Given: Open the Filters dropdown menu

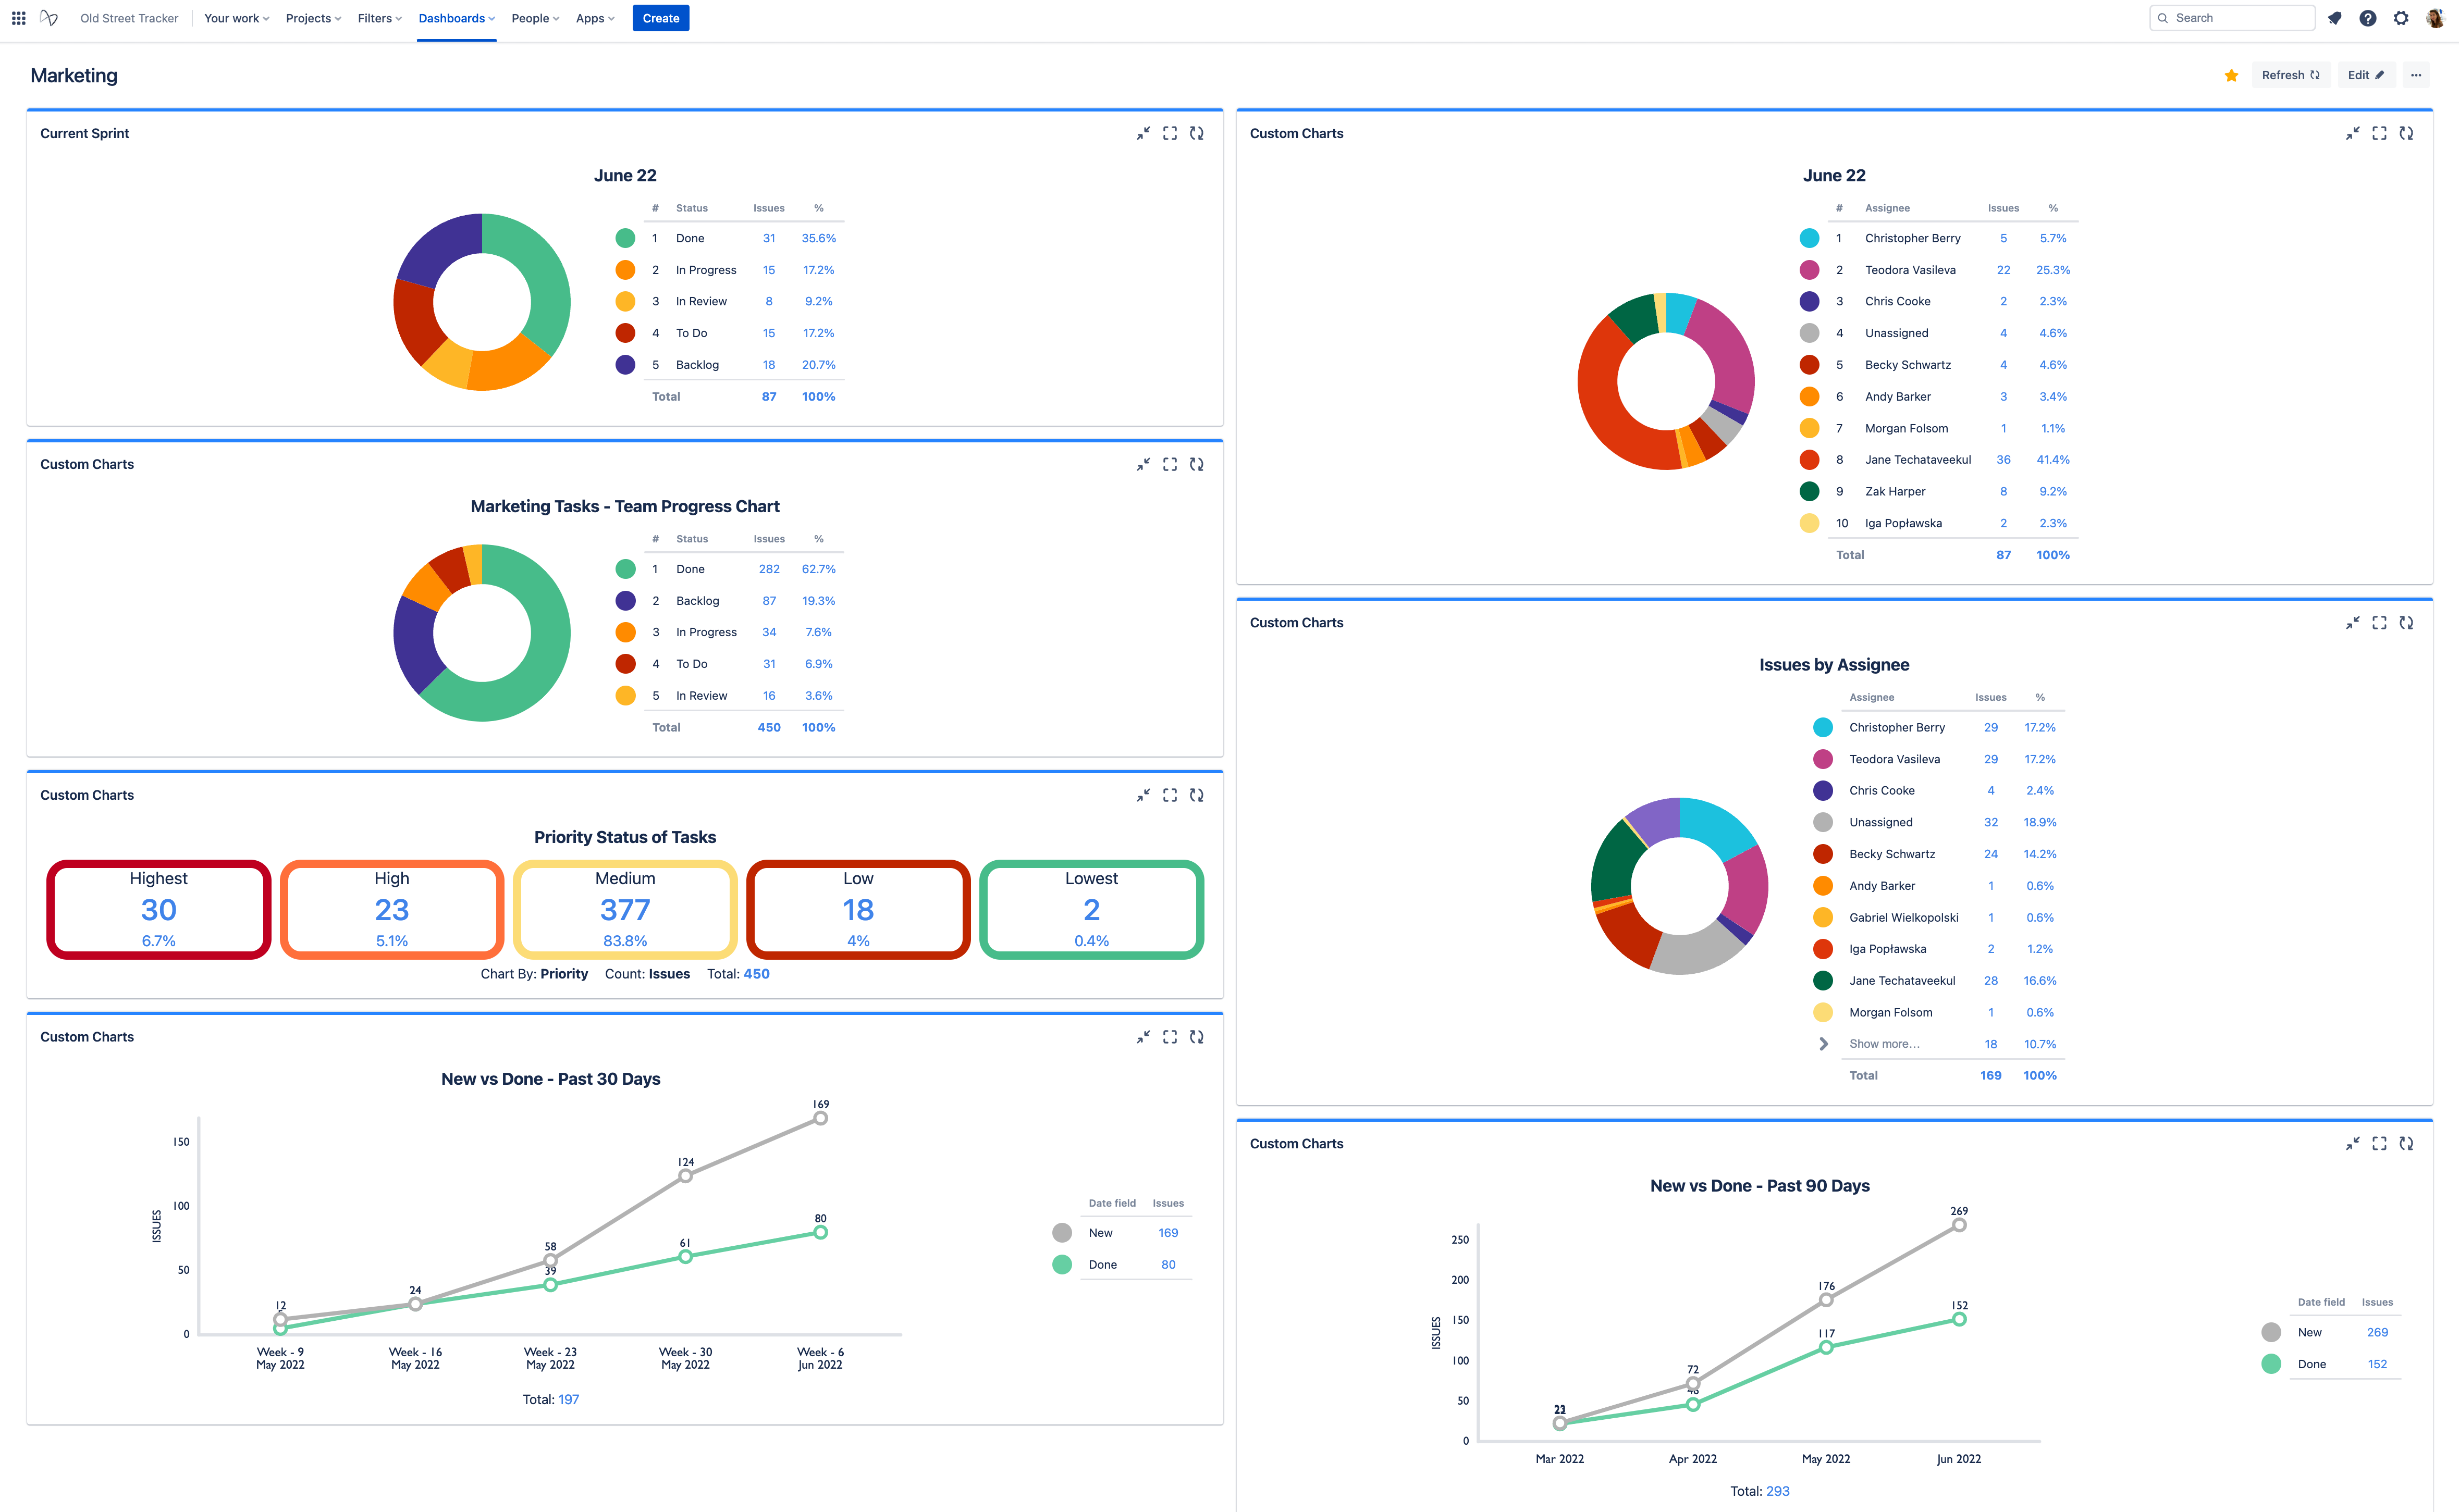Looking at the screenshot, I should (x=379, y=18).
